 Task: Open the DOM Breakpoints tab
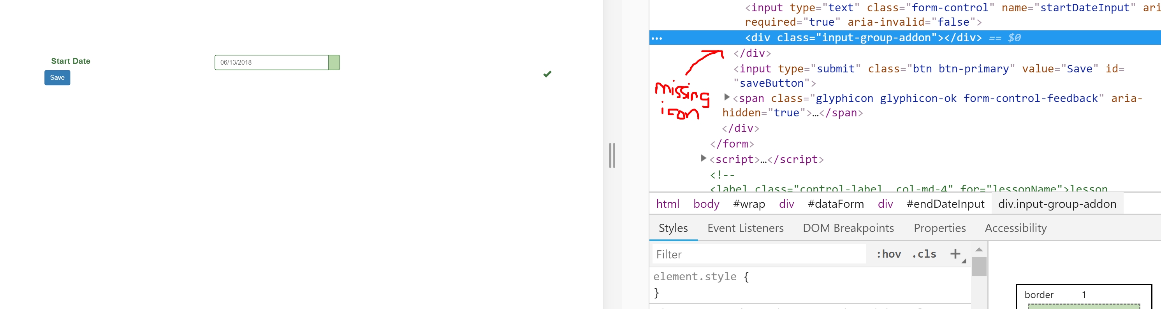[x=848, y=228]
